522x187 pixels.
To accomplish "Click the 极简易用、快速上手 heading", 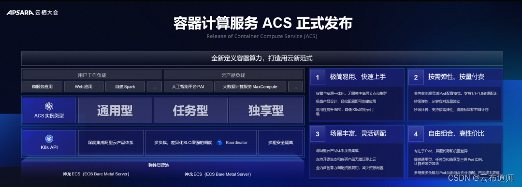I will pyautogui.click(x=358, y=77).
